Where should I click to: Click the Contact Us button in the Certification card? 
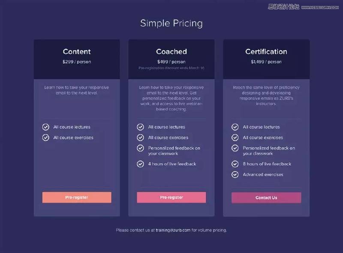[266, 198]
